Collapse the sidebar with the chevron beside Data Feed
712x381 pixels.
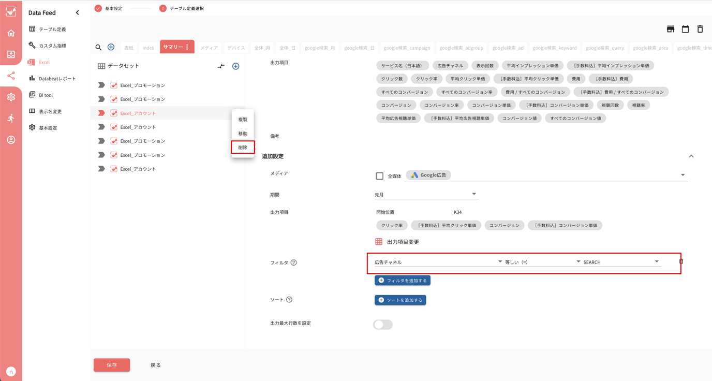pyautogui.click(x=77, y=12)
